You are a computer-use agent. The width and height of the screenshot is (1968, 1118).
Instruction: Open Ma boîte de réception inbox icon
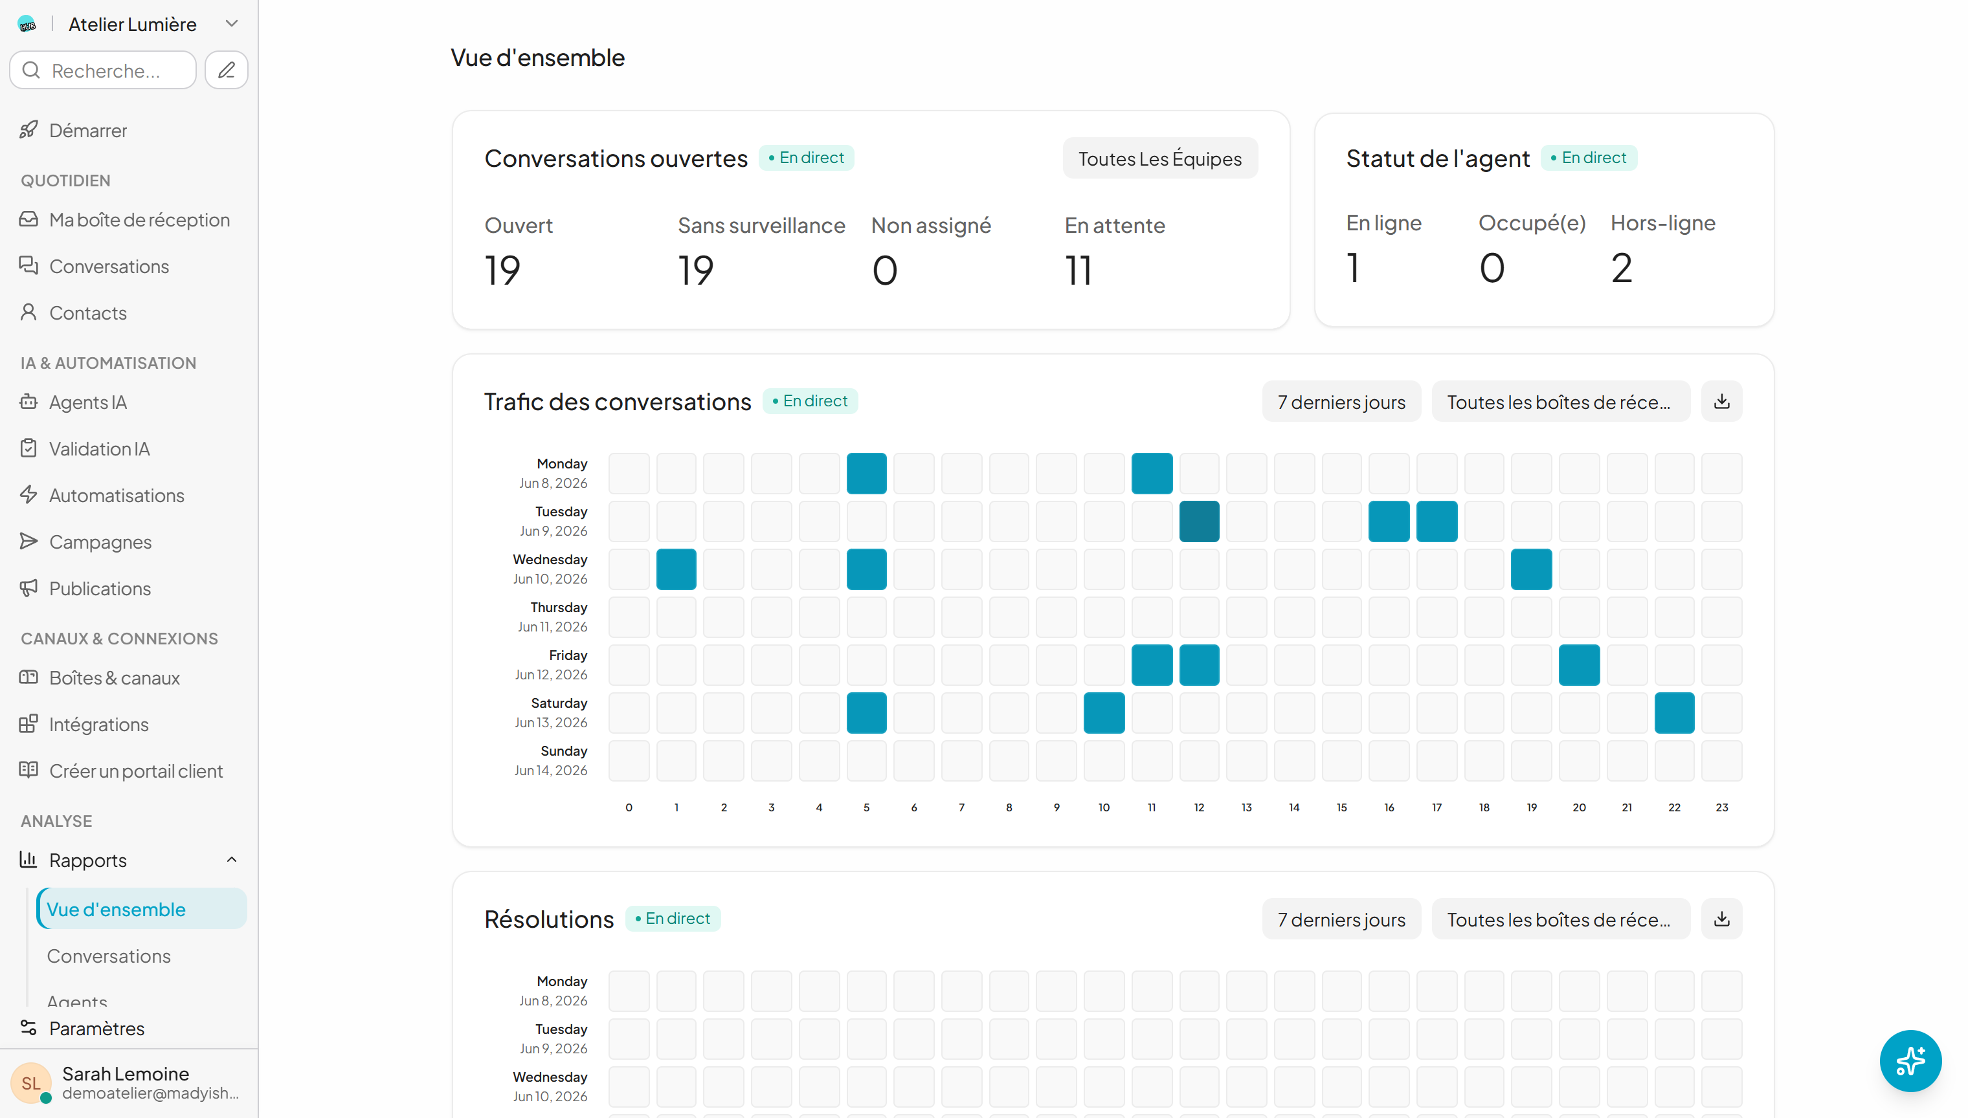29,219
